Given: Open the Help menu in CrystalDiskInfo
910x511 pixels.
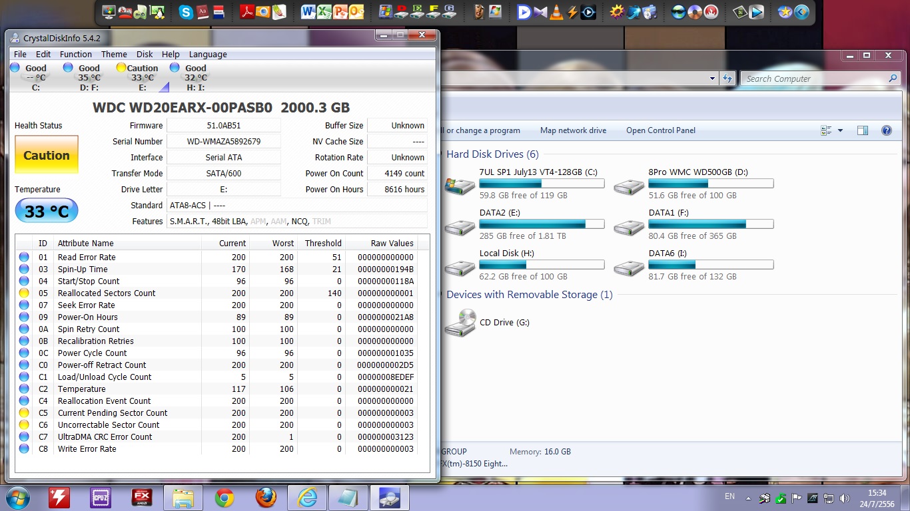Looking at the screenshot, I should point(171,55).
